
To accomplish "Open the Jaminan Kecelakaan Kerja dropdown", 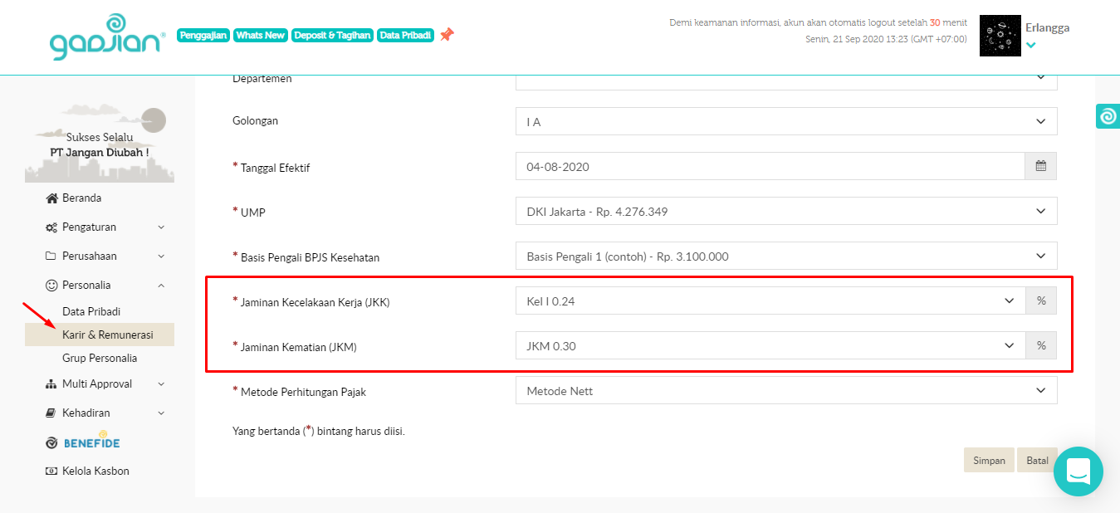I will [x=770, y=300].
